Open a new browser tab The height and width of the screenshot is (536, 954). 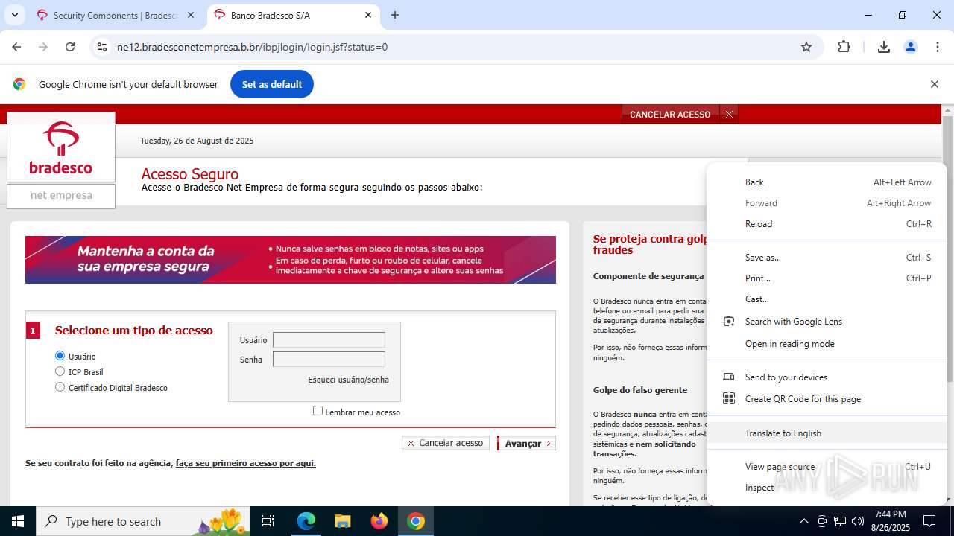pyautogui.click(x=395, y=15)
